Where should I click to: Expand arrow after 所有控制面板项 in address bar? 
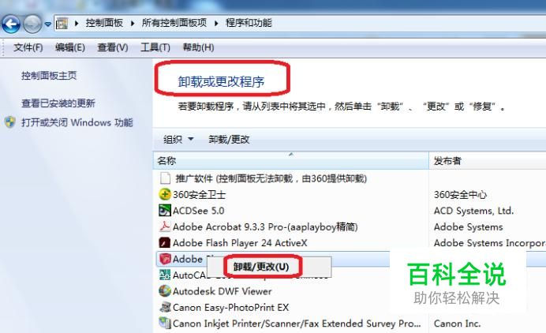click(x=216, y=24)
